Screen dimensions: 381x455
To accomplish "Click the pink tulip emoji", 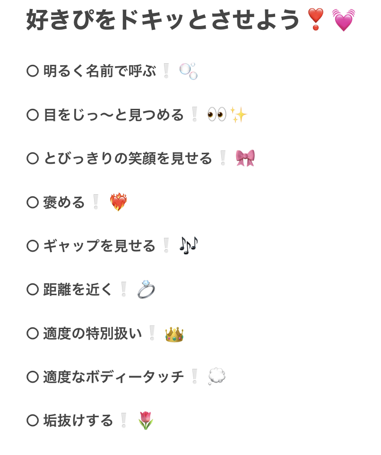I will tap(146, 420).
